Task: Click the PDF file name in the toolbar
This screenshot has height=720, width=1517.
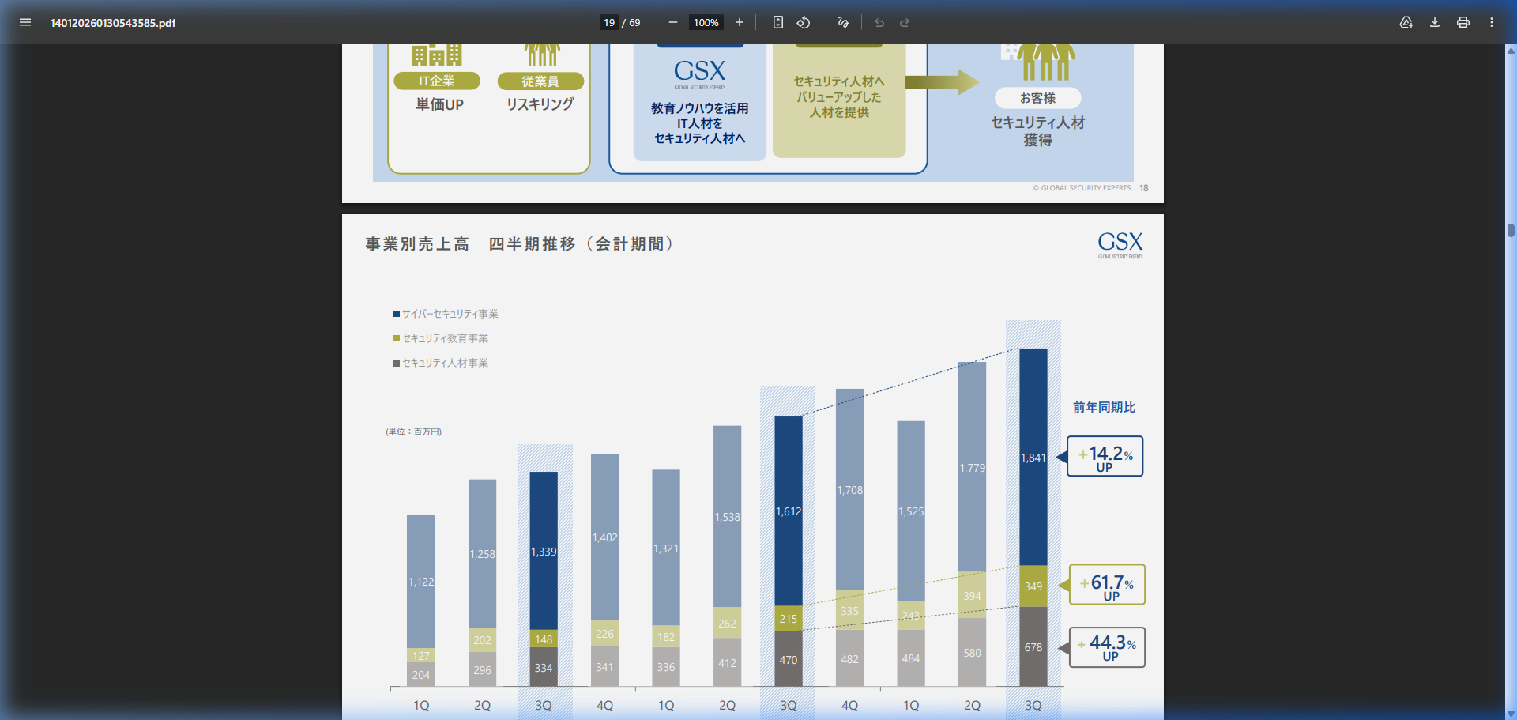Action: [113, 23]
